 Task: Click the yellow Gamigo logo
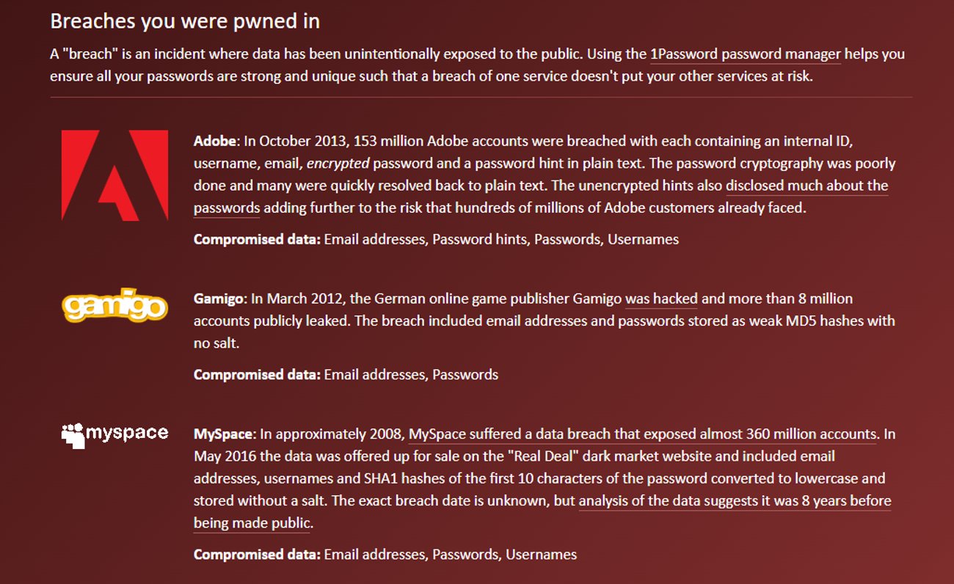click(x=114, y=305)
